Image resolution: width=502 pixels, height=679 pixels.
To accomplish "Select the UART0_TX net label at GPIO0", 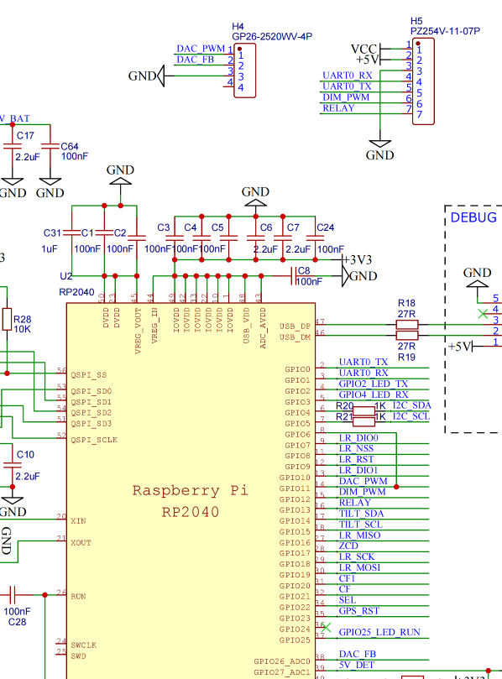I will pos(363,362).
